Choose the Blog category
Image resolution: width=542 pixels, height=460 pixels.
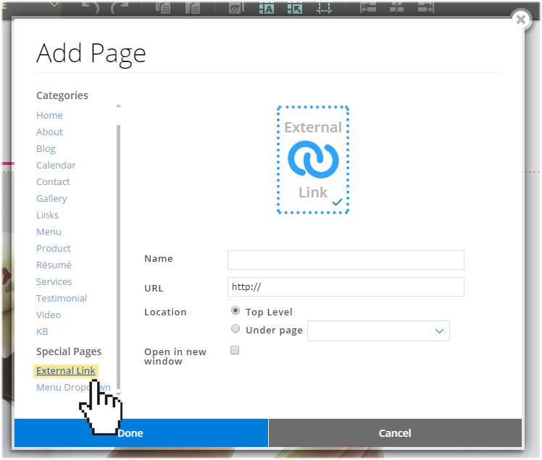[x=46, y=149]
